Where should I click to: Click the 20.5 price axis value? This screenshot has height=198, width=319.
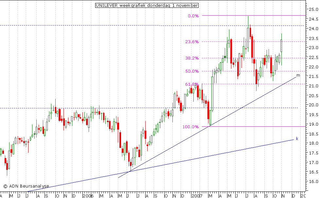[x=313, y=96]
